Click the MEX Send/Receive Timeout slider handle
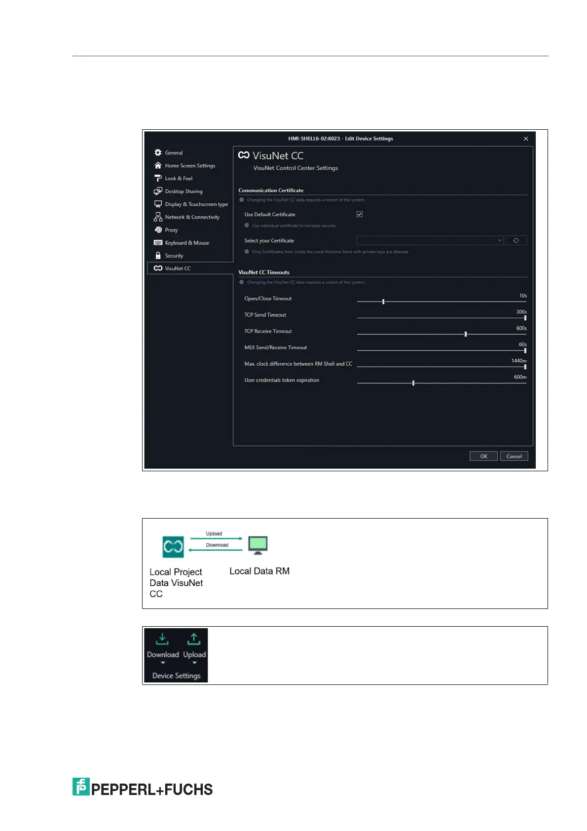 [525, 350]
